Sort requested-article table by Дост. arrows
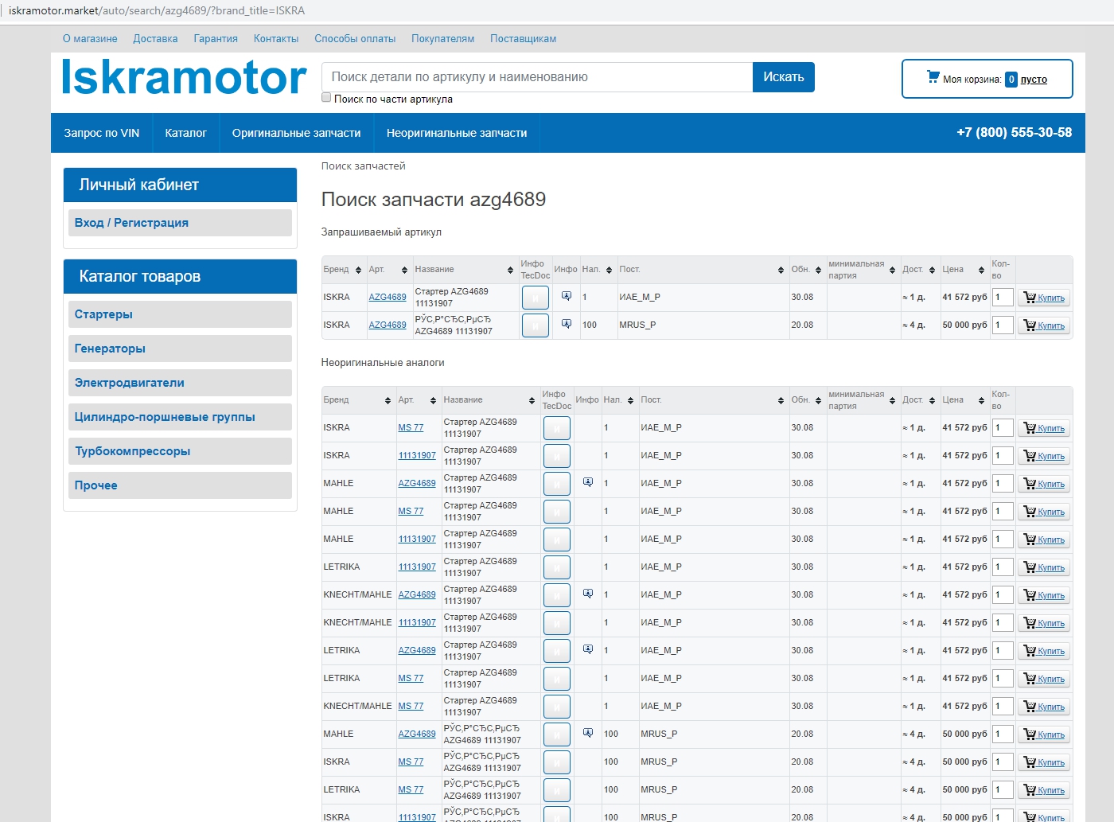Image resolution: width=1114 pixels, height=822 pixels. [x=932, y=271]
